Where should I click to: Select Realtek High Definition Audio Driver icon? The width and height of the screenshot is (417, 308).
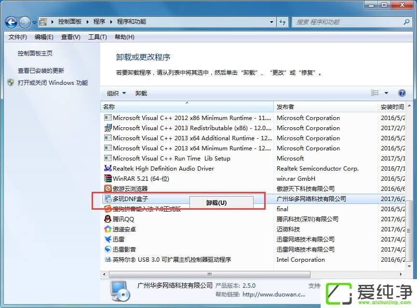[108, 168]
